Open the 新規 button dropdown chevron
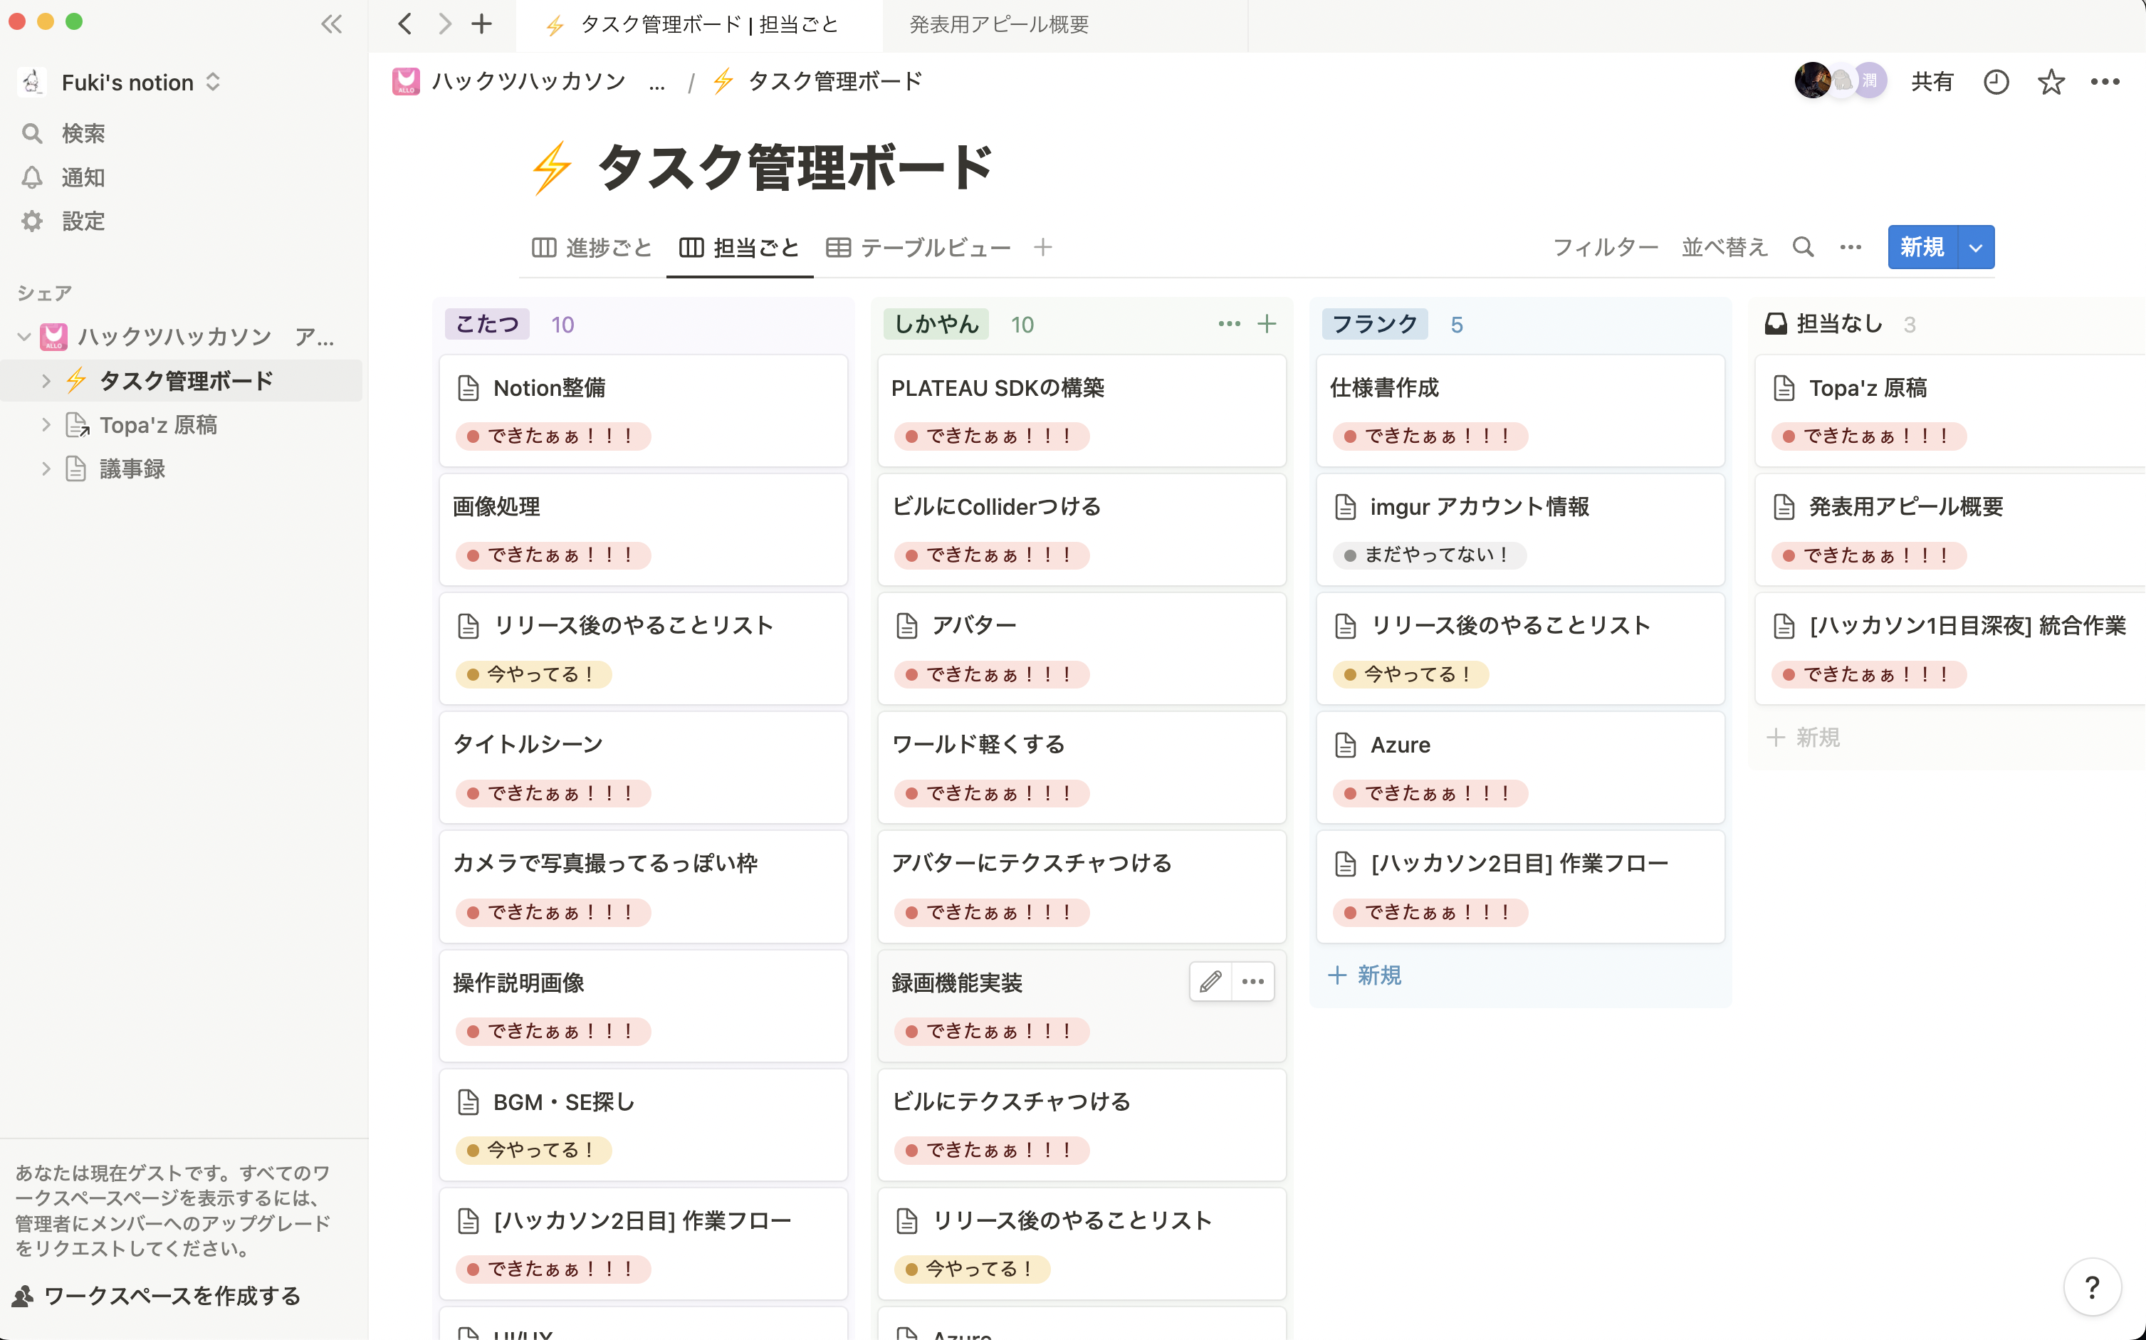Screen dimensions: 2146x1340 (1975, 247)
